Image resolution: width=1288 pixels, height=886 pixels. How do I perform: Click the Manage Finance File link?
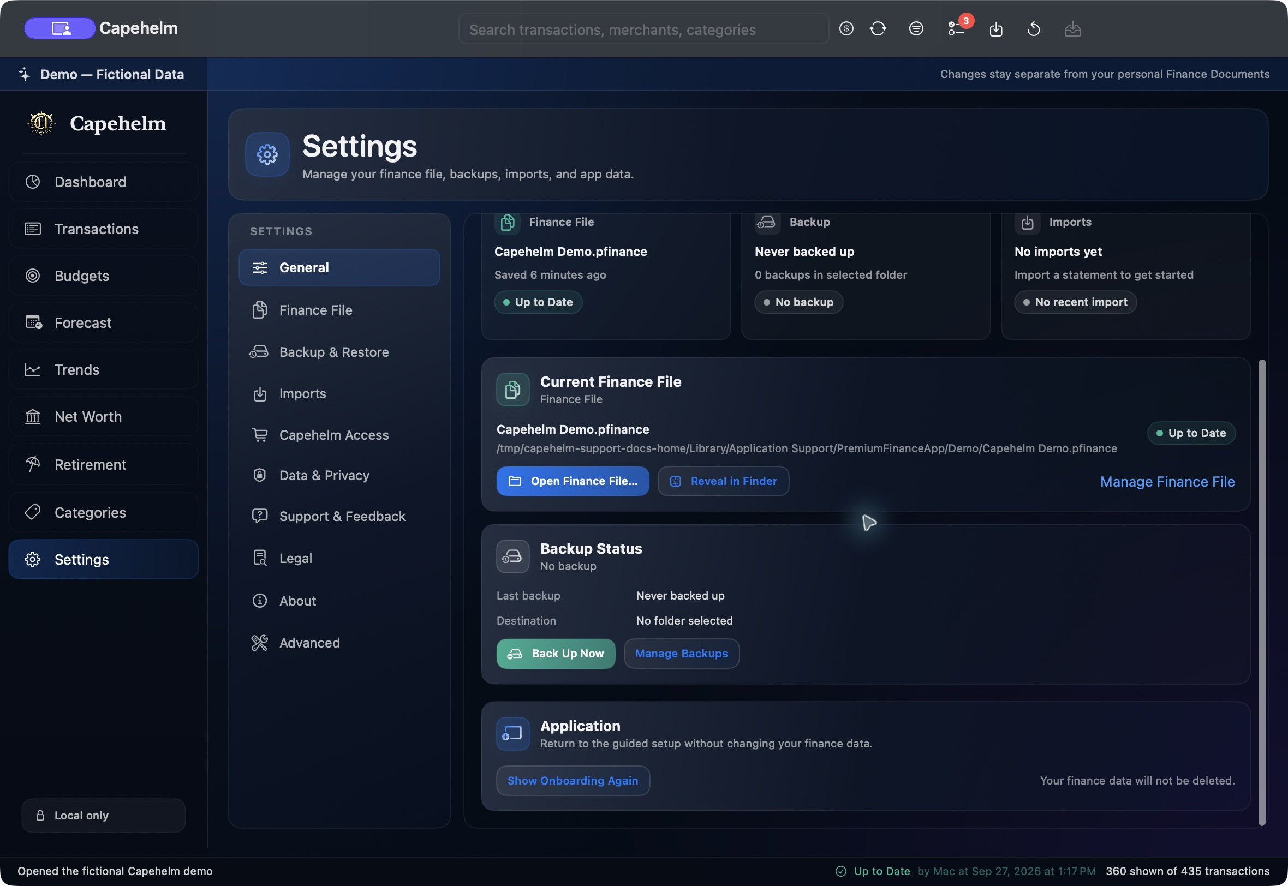point(1167,482)
